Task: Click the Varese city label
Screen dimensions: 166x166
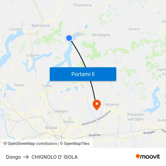Action: point(19,85)
